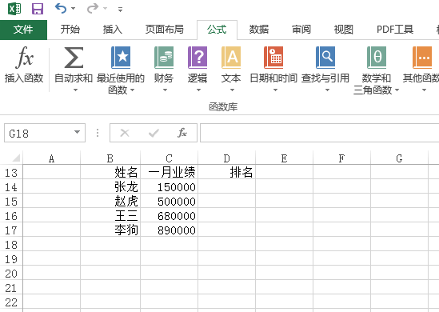Viewport: 439px width, 312px height.
Task: Click cell with name 张龙
Action: [110, 187]
